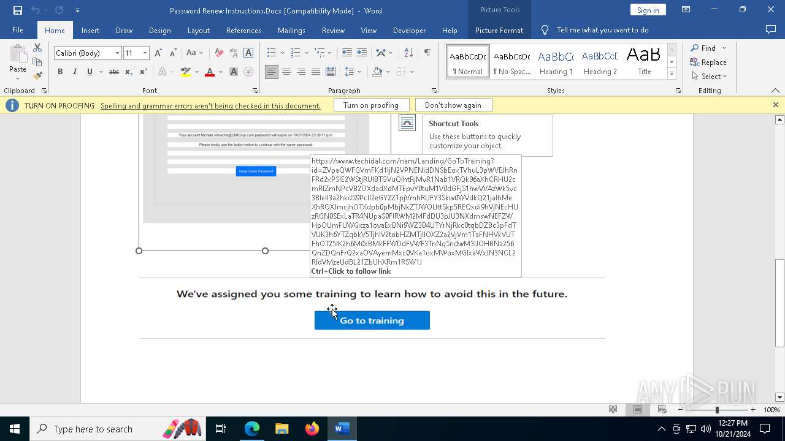
Task: Open File Explorer from taskbar
Action: tap(282, 429)
